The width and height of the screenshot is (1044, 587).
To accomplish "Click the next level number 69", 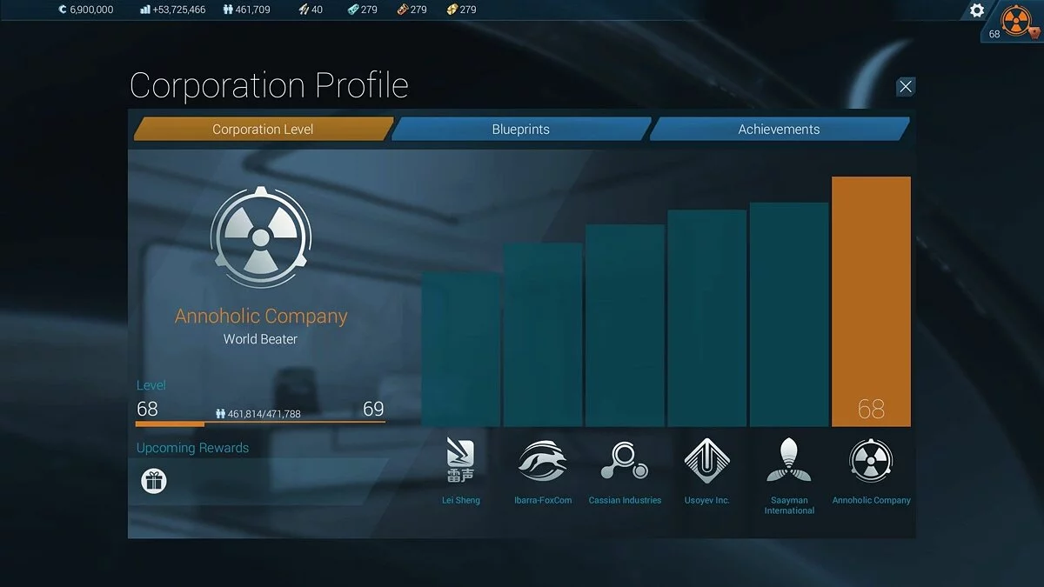I will click(373, 409).
